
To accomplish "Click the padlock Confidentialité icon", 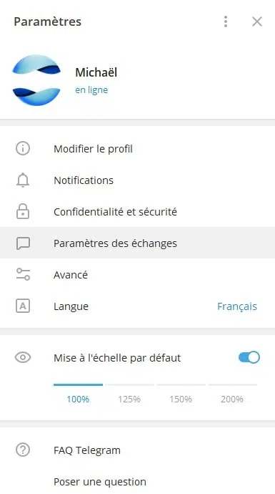I will click(x=23, y=211).
